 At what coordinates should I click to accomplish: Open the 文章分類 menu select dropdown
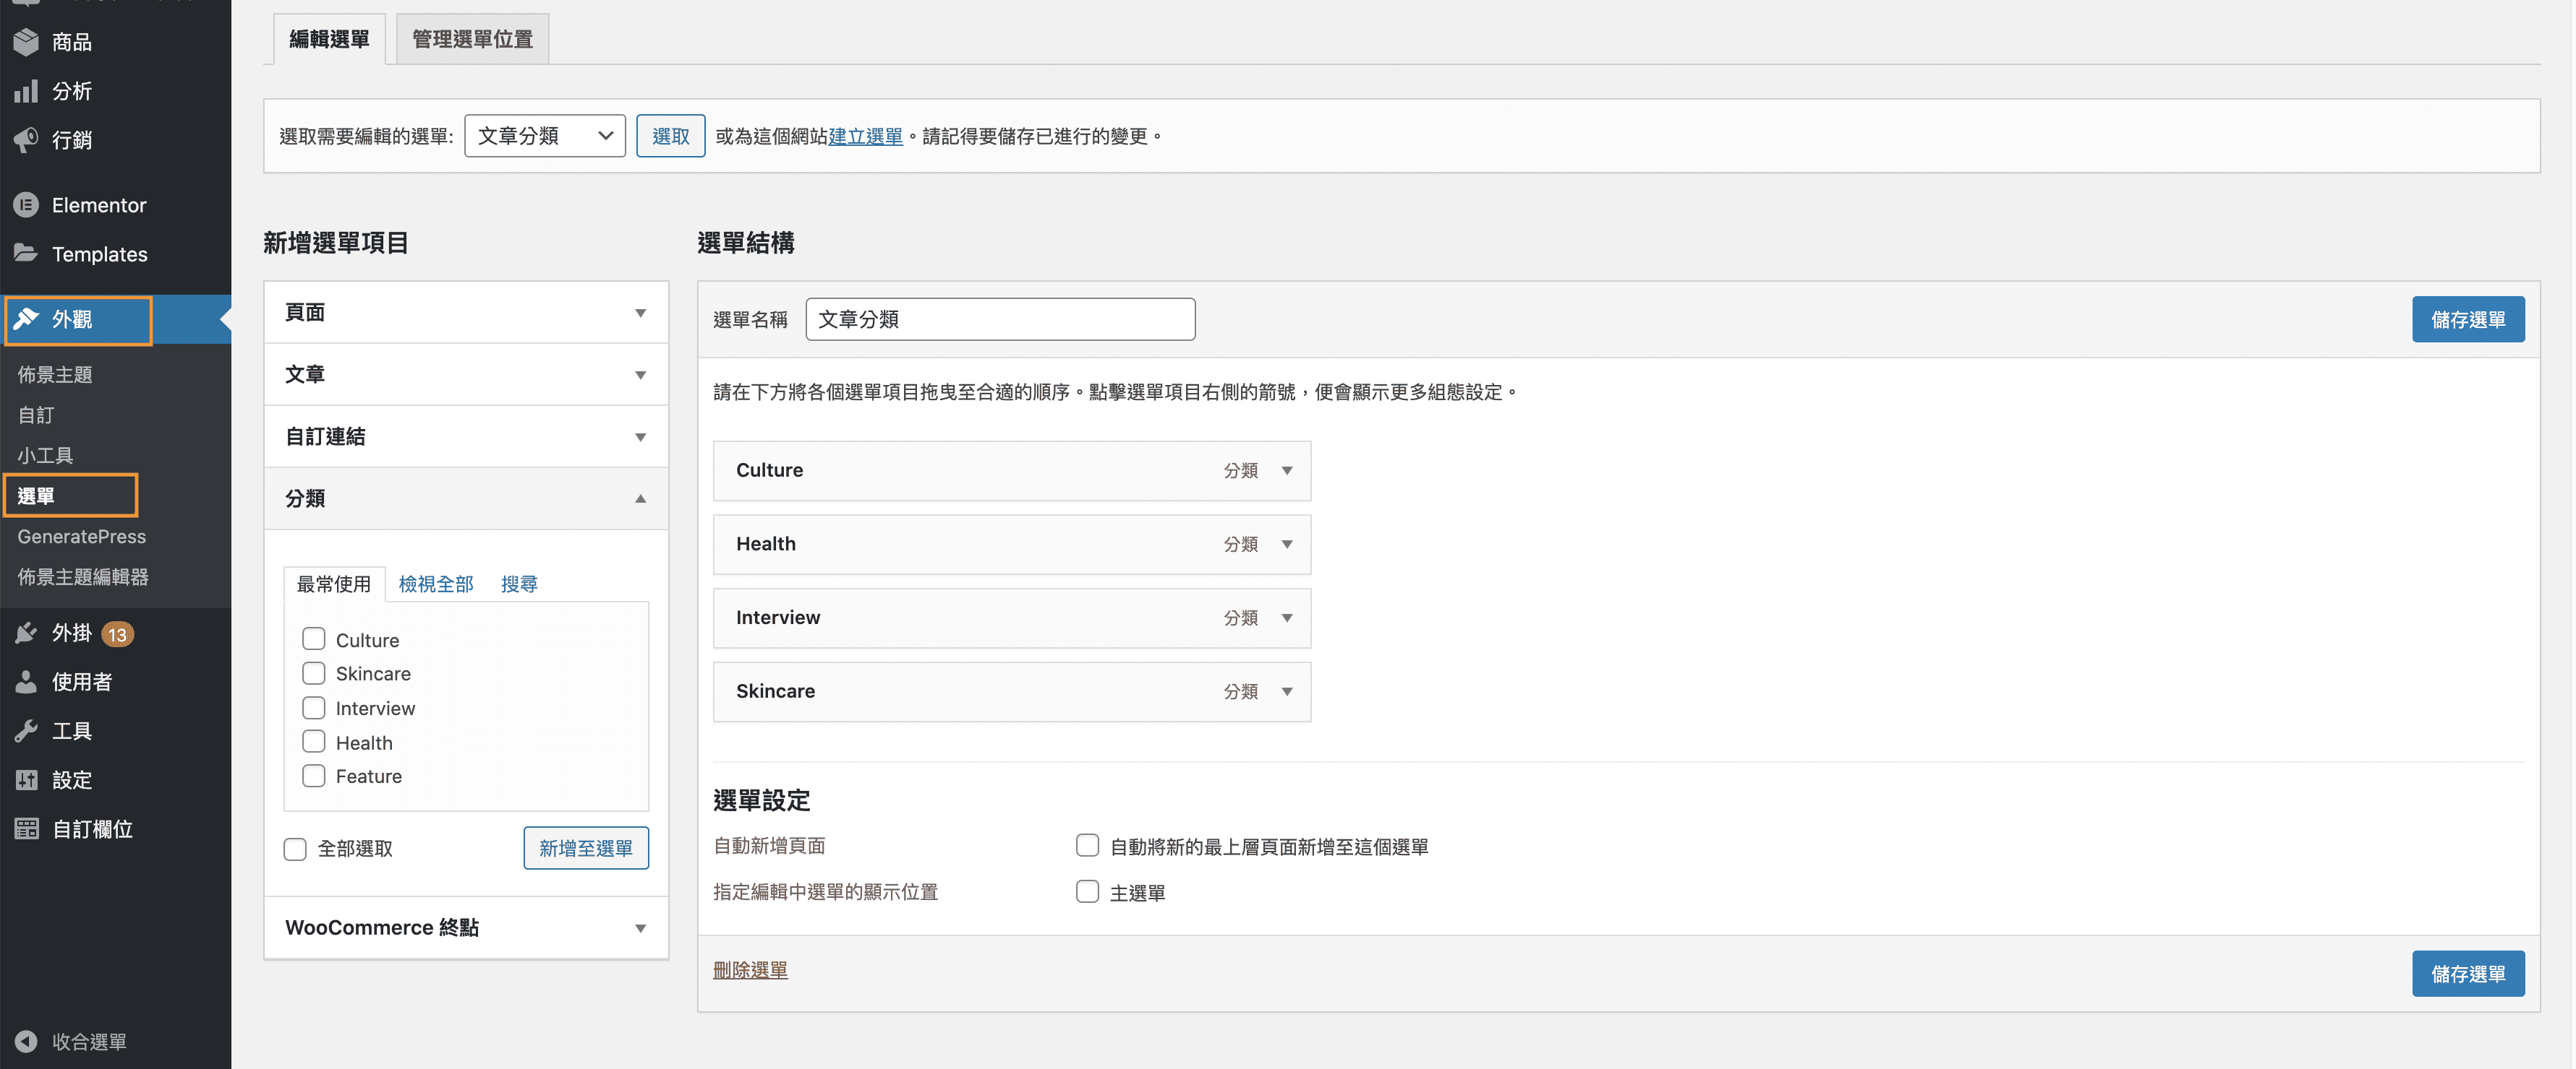click(545, 136)
